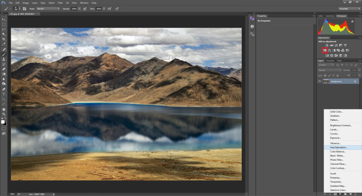
Task: Toggle pressure-for-opacity button in options bar
Action: coord(85,9)
